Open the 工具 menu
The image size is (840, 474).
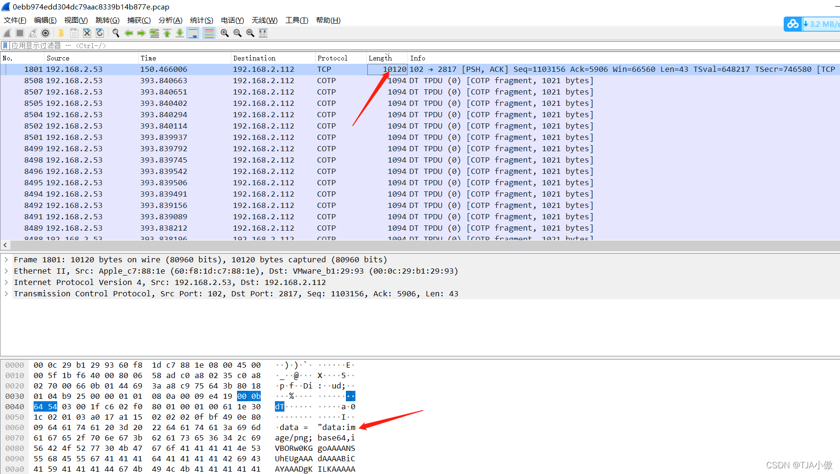296,20
